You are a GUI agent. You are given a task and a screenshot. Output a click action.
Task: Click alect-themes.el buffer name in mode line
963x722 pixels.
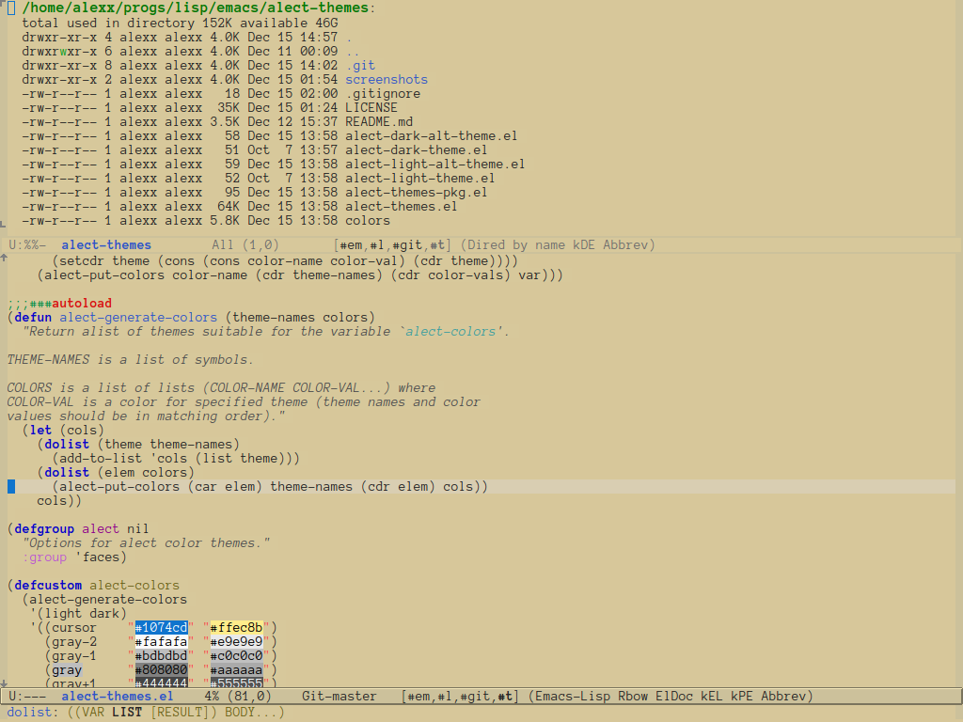(x=118, y=697)
